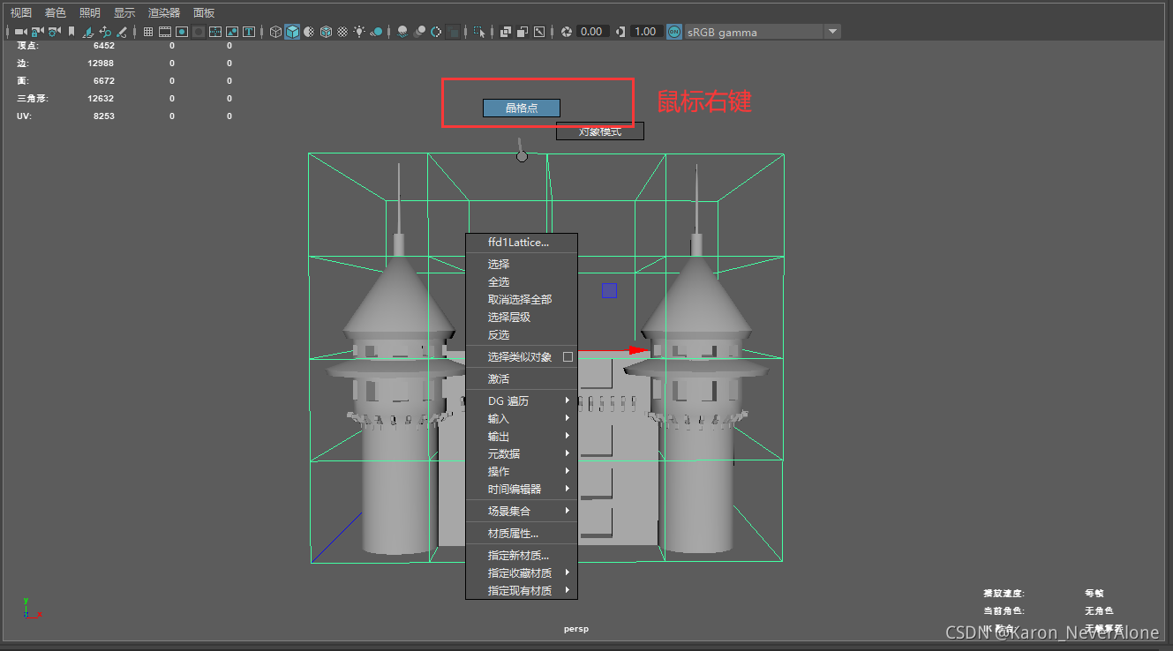Check the 选择类似对象 option box
Viewport: 1173px width, 651px height.
coord(568,357)
